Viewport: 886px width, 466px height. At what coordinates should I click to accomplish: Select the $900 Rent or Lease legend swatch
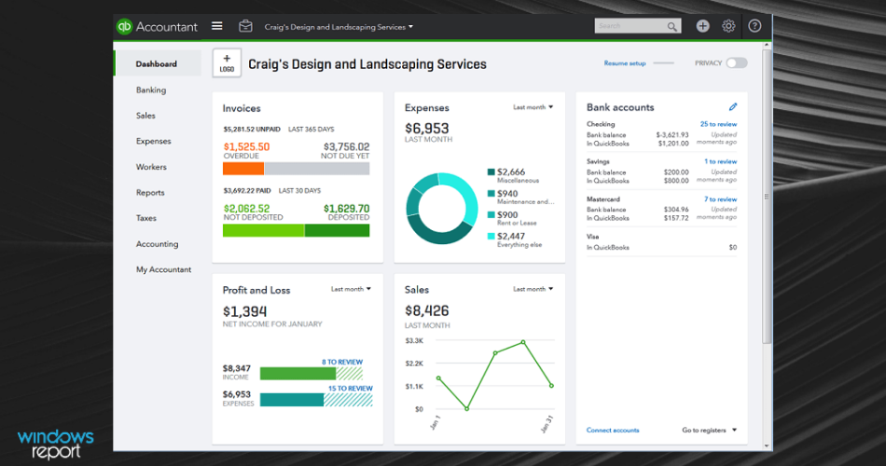click(491, 214)
